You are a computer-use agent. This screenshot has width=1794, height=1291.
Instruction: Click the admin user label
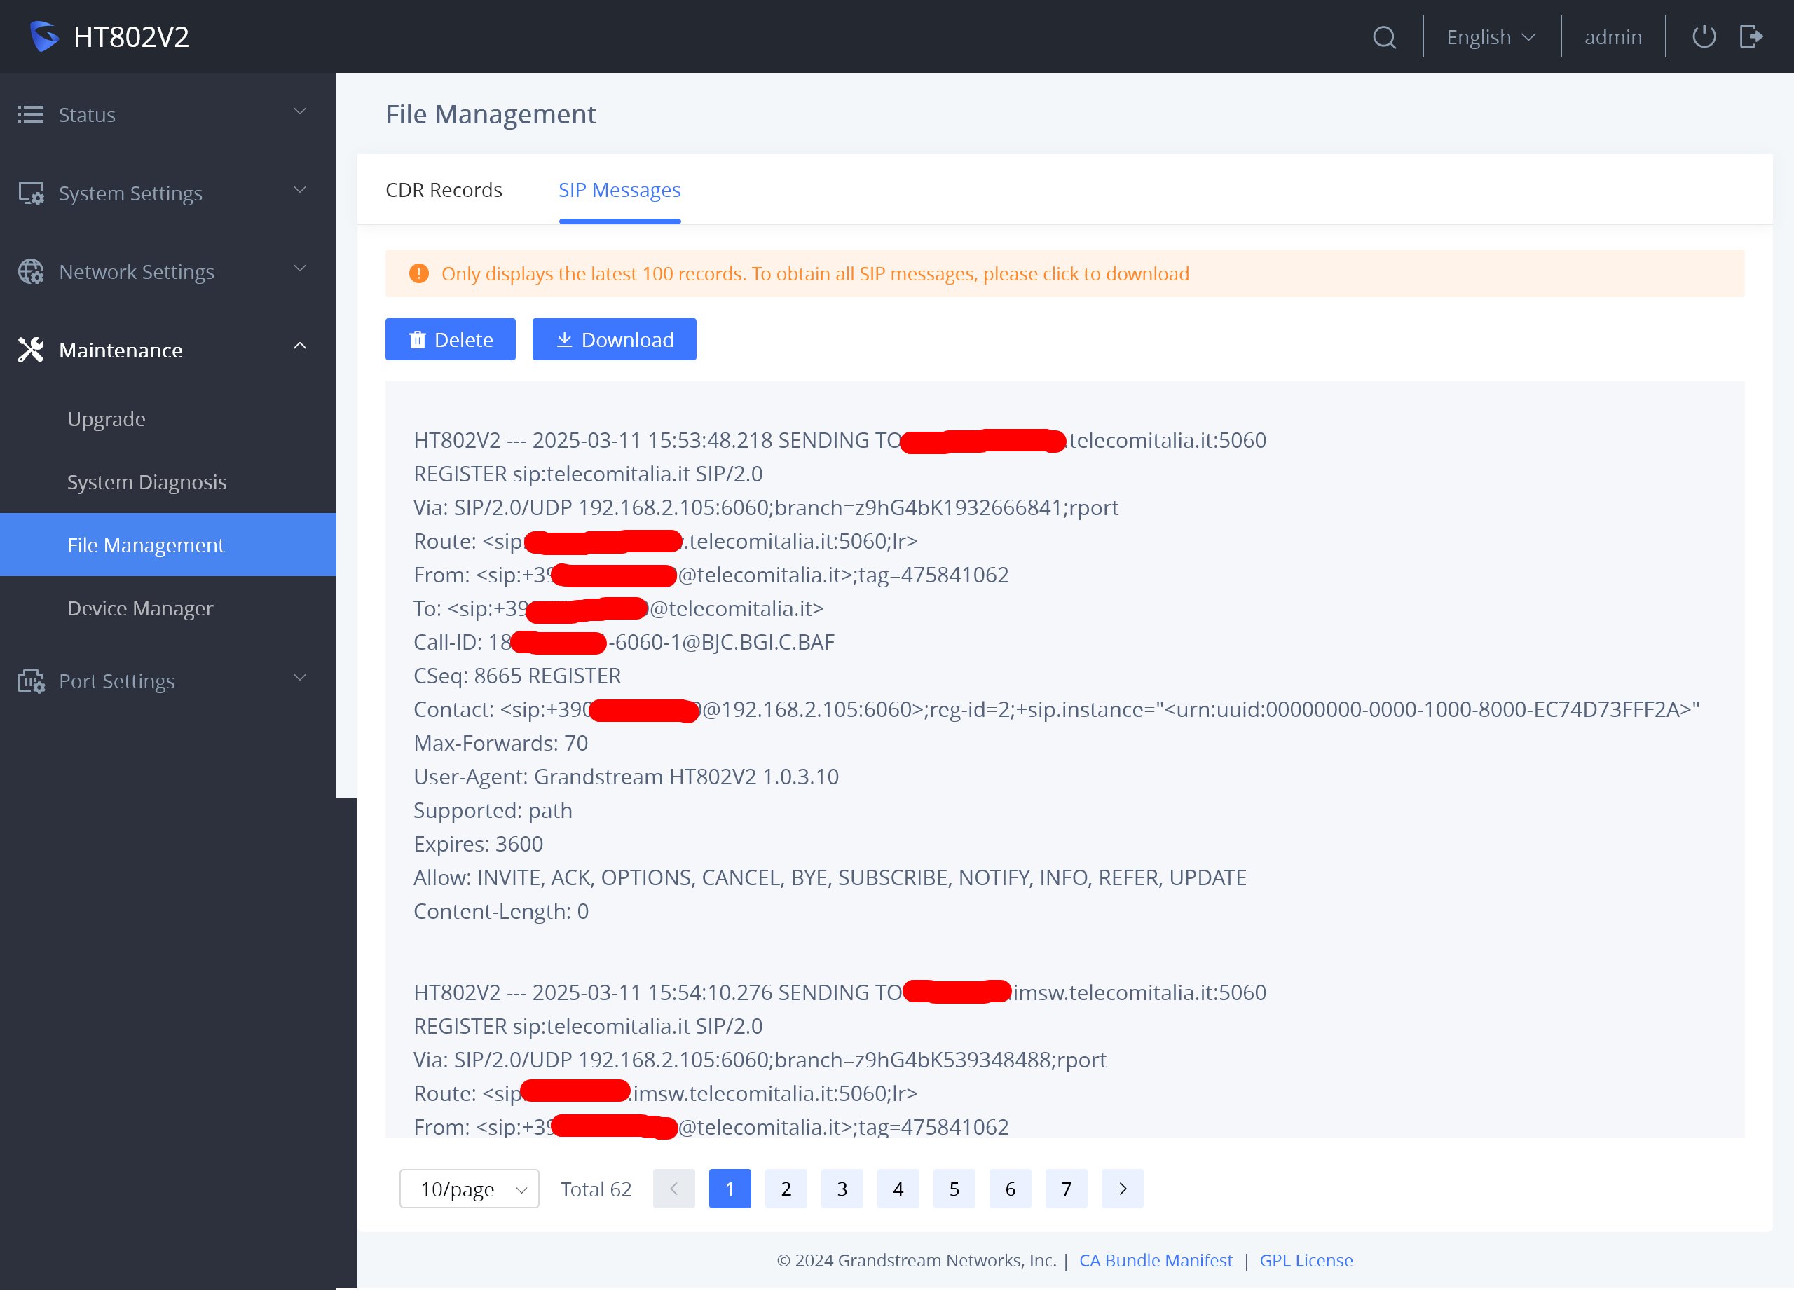(1613, 37)
